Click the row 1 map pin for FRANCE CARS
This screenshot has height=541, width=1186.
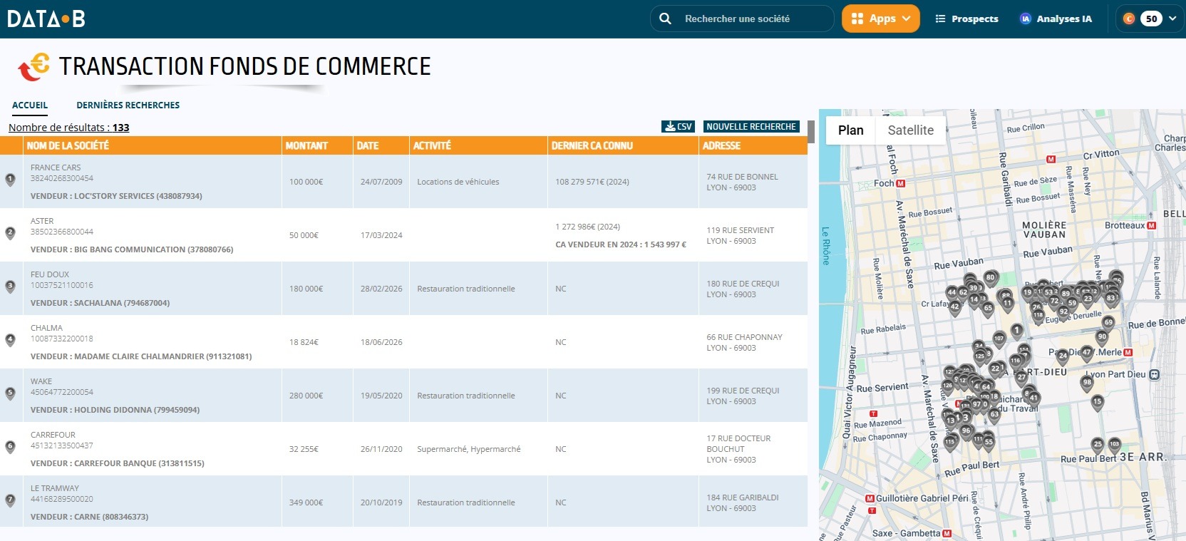[x=10, y=180]
